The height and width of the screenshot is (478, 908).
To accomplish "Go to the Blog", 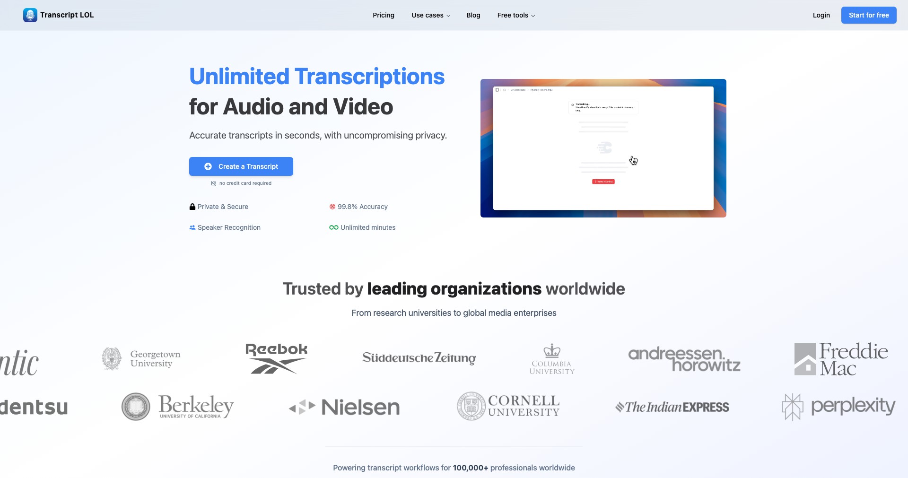I will [473, 15].
